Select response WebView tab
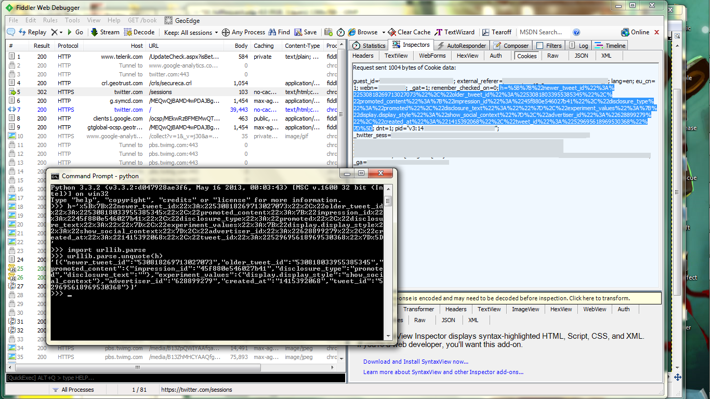 (x=595, y=309)
